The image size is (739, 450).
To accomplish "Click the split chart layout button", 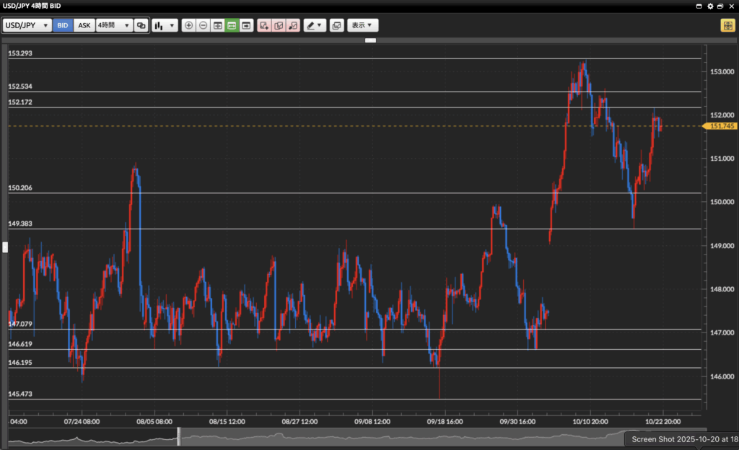I will tap(217, 25).
